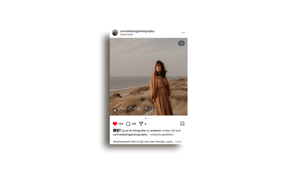290x193 pixels.
Task: Open the carinadejongphotography profile picture
Action: (x=115, y=33)
